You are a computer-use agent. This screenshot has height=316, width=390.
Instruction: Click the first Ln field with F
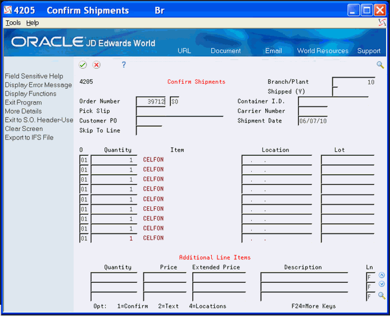click(x=370, y=277)
